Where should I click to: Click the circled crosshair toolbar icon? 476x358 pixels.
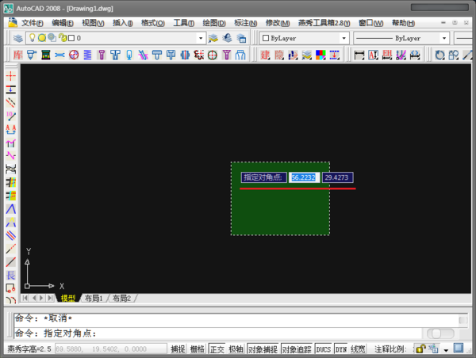212,55
